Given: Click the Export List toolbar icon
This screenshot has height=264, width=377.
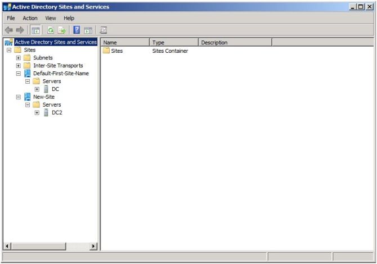Looking at the screenshot, I should (62, 30).
